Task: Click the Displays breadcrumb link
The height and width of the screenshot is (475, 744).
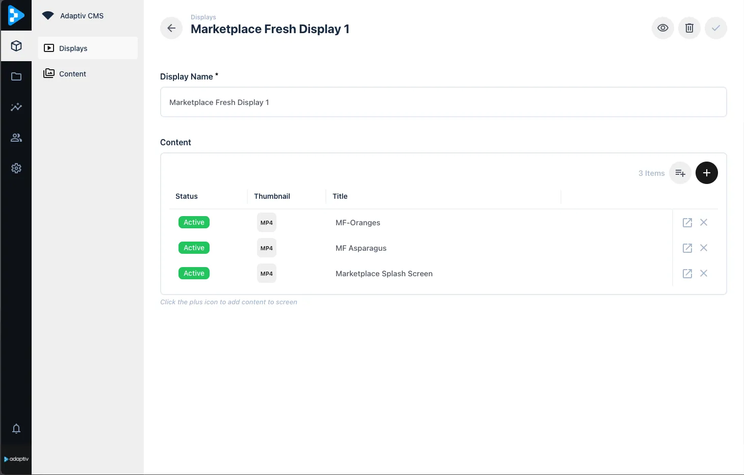Action: 203,17
